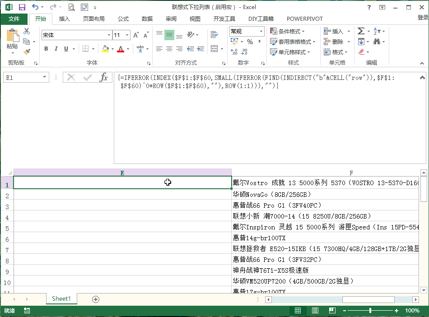Click the Insert Function fx button

point(104,77)
